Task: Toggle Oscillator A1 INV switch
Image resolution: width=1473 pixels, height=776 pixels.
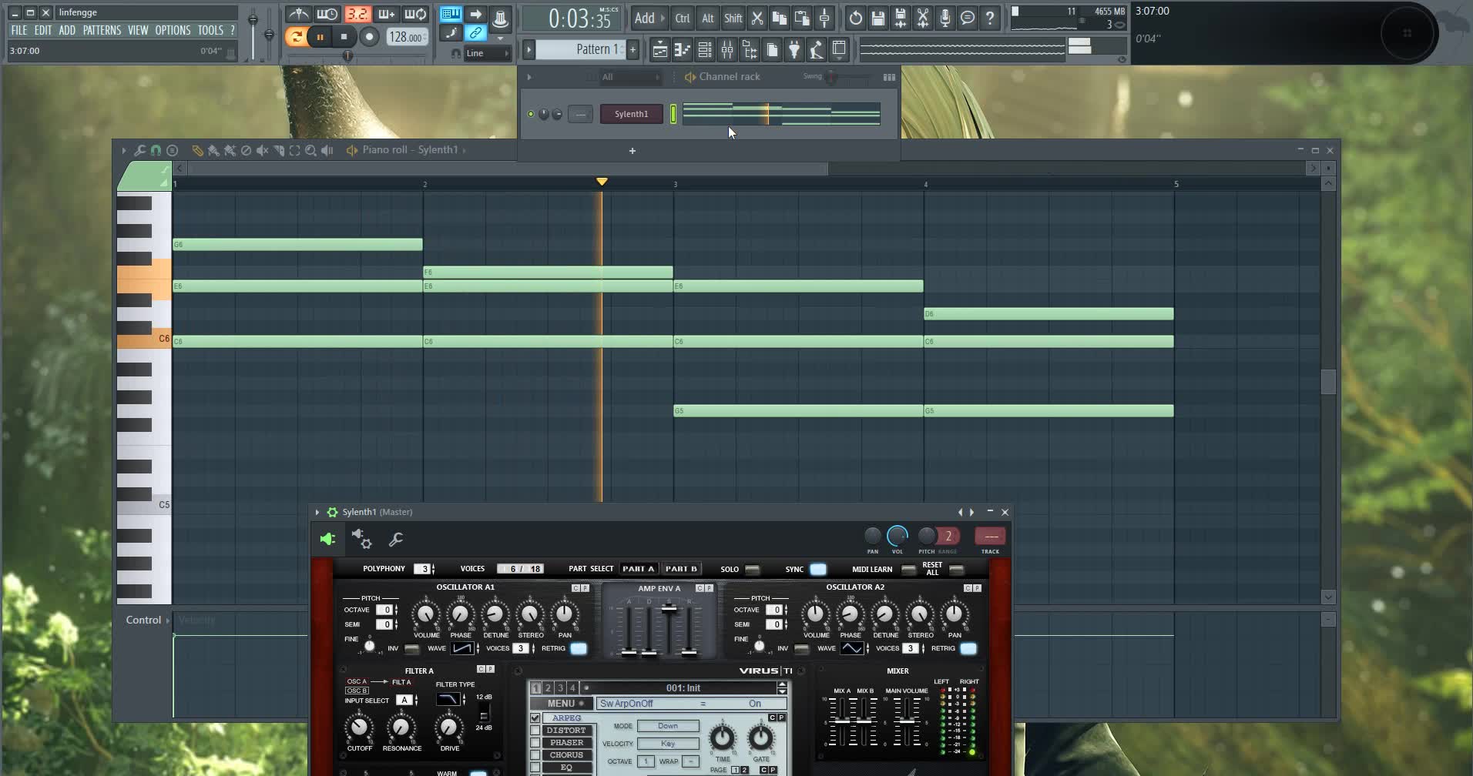Action: 412,649
